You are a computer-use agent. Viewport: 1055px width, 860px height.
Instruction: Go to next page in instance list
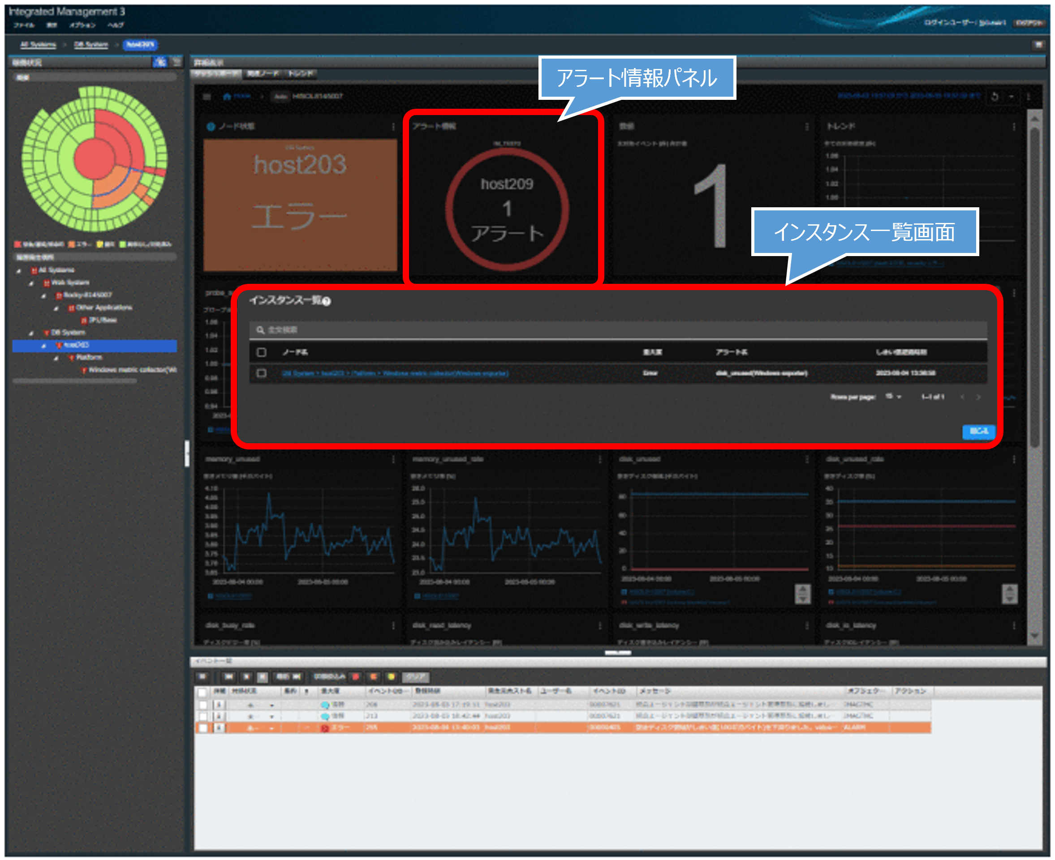979,397
